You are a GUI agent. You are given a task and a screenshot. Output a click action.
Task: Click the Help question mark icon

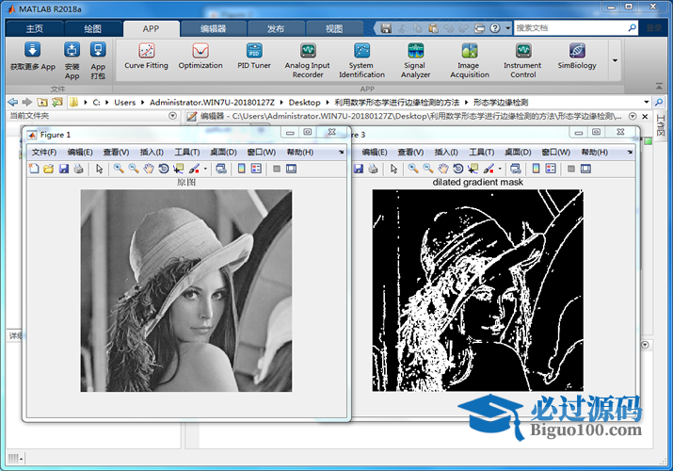point(495,28)
